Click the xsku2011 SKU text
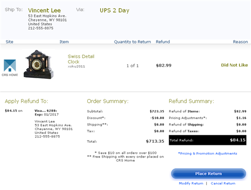The width and height of the screenshot is (251, 190). 76,67
